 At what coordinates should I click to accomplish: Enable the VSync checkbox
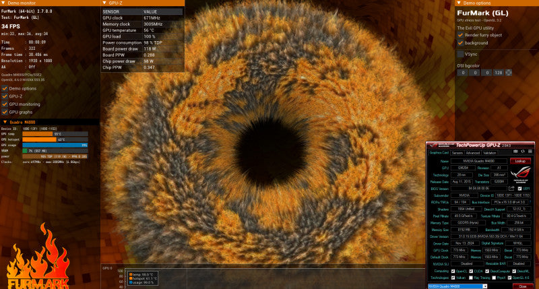point(460,55)
